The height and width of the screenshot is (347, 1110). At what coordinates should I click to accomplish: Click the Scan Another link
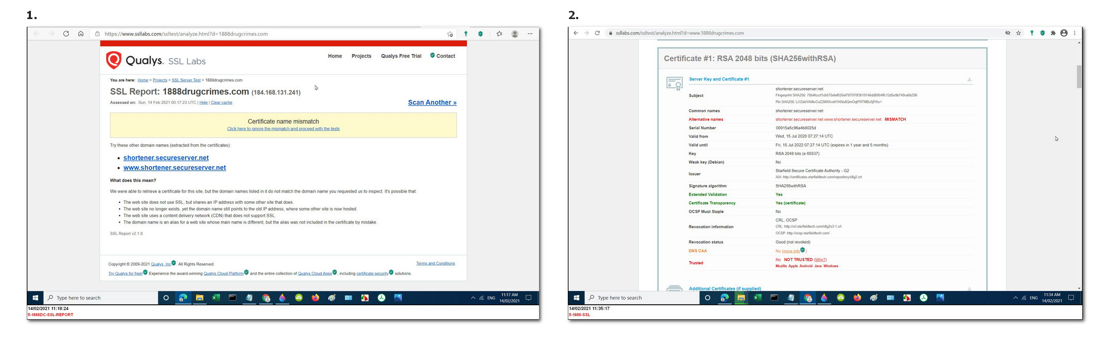pos(432,102)
